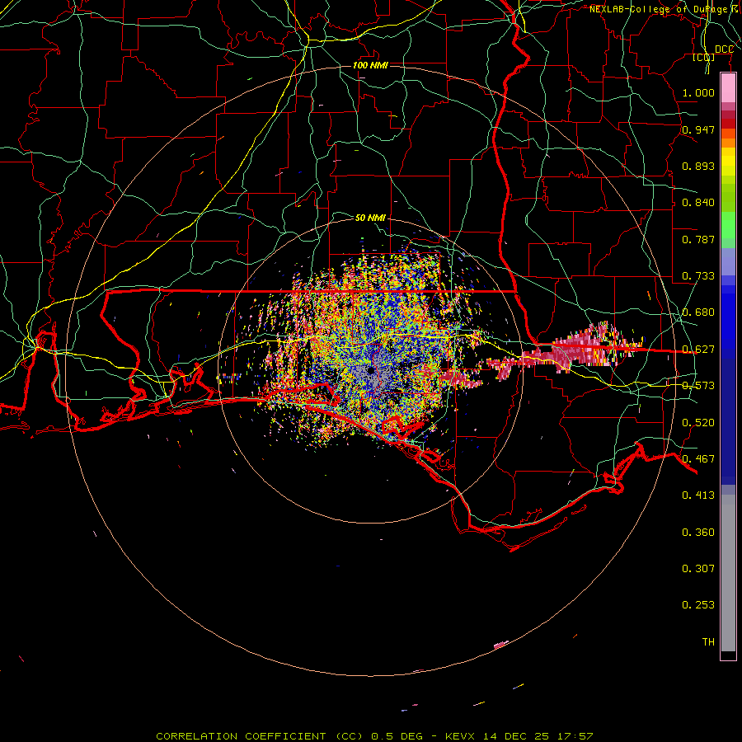Click the 0.733 legend value
The height and width of the screenshot is (742, 742).
[x=698, y=276]
